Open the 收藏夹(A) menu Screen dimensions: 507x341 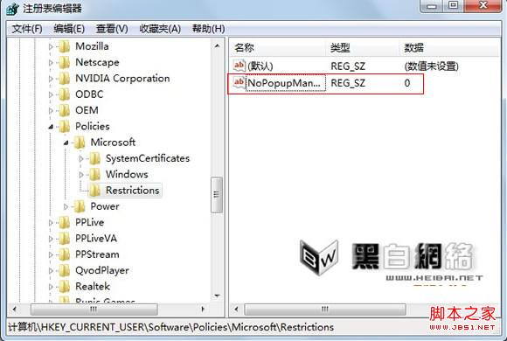(160, 29)
